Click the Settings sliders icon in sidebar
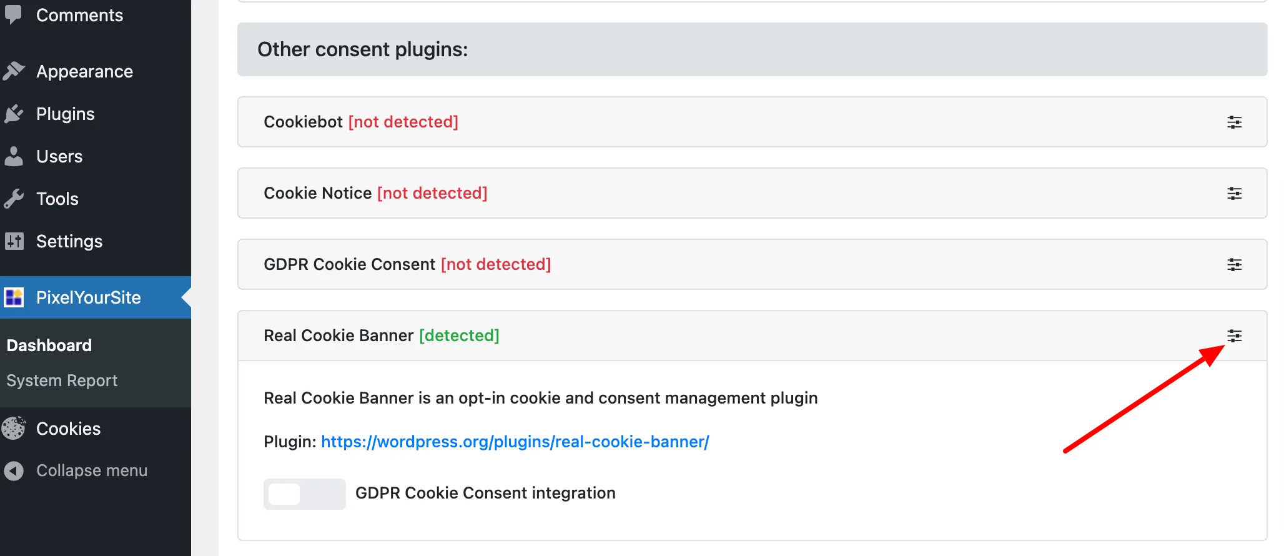 tap(14, 241)
